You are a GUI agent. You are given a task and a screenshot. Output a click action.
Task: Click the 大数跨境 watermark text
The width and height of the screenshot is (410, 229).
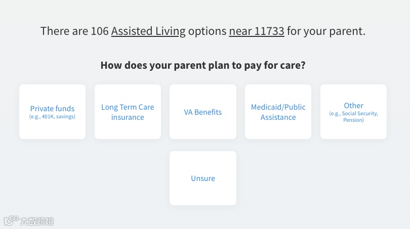(37, 221)
